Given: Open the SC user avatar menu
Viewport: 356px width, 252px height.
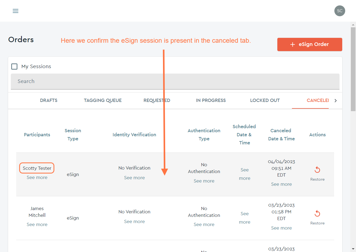Looking at the screenshot, I should coord(340,11).
